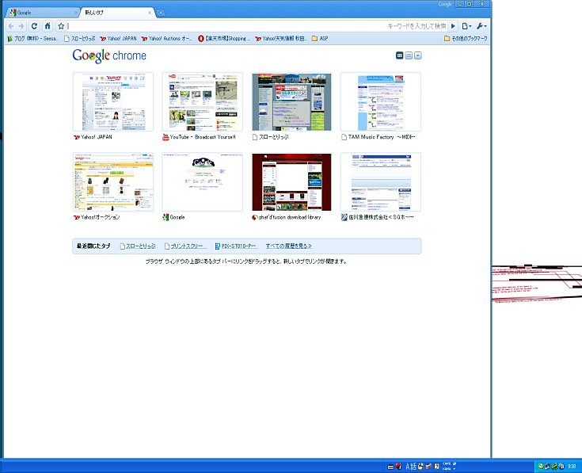Viewport: 582px width, 473px height.
Task: Select the 新しいタブ tab
Action: (x=117, y=13)
